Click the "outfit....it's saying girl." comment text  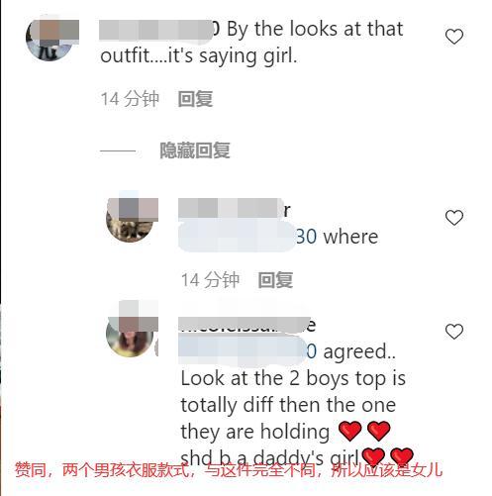[x=199, y=56]
